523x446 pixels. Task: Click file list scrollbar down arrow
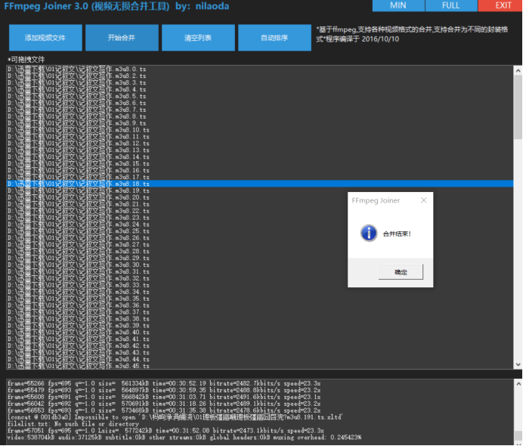click(x=518, y=364)
